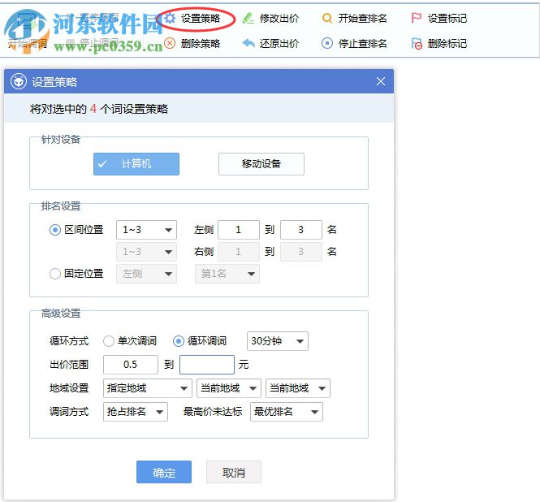Open the 左侧 fixed position dropdown
The image size is (540, 502).
tap(146, 274)
